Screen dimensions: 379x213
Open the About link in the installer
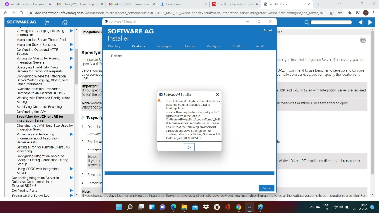[268, 30]
